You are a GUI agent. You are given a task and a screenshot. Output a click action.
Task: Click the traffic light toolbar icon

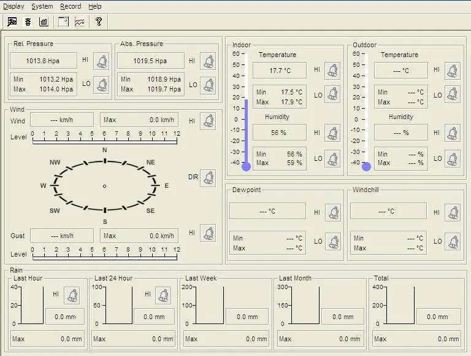28,22
